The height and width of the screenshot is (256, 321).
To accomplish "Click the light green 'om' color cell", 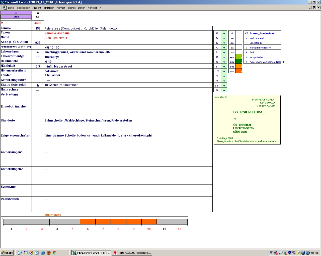I will tap(239, 57).
